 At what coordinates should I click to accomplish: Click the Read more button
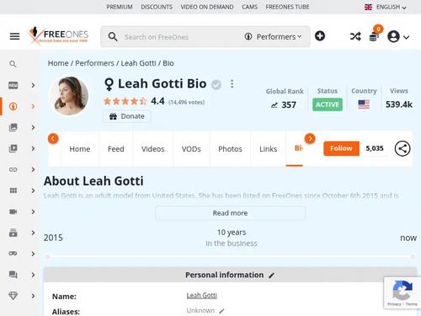coord(230,213)
